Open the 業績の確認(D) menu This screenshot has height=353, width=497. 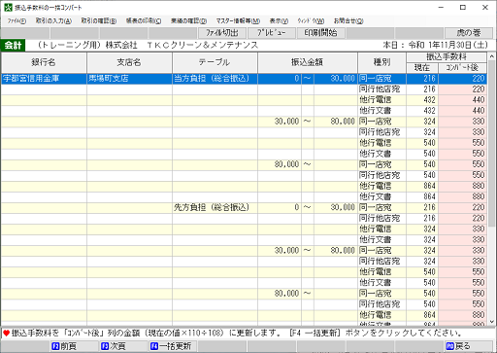coord(188,21)
